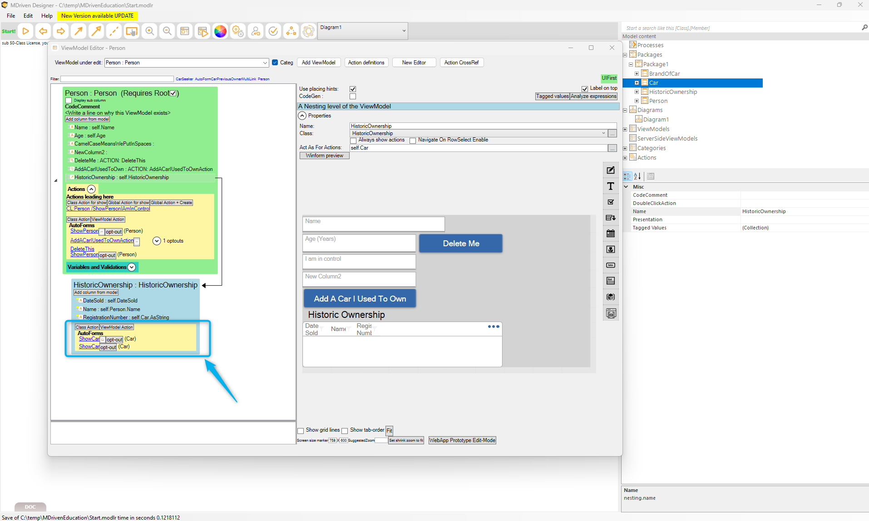The width and height of the screenshot is (869, 521).
Task: Click the 'list' widget icon in the palette
Action: pyautogui.click(x=611, y=281)
